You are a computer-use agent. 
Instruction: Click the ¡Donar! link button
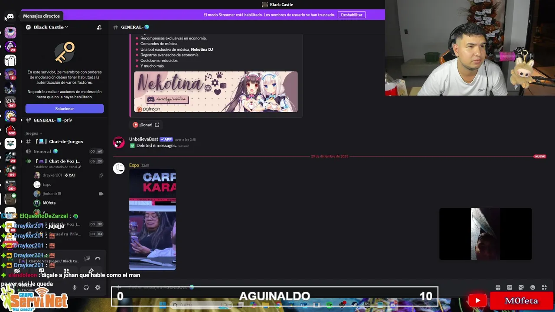[146, 125]
